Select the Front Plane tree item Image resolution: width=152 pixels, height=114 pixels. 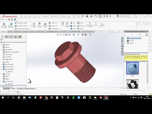click(x=7, y=54)
